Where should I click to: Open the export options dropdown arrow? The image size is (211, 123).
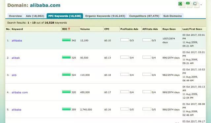tap(201, 5)
